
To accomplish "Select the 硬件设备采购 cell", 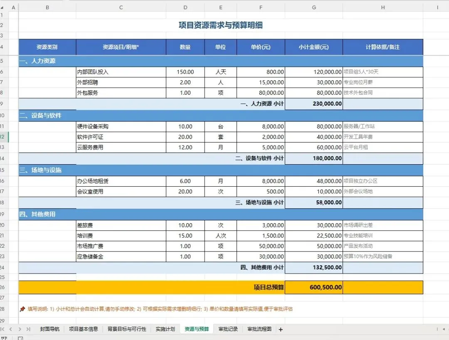I will (121, 126).
